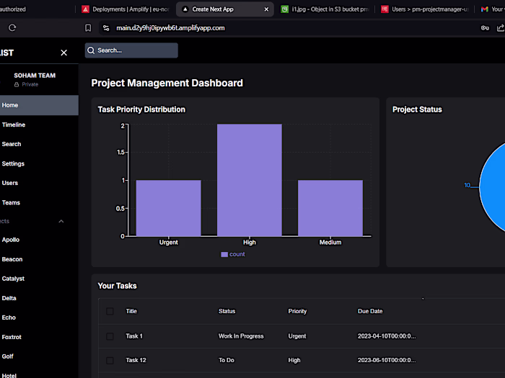The height and width of the screenshot is (378, 505).
Task: Collapse the Projects section chevron
Action: coord(61,221)
